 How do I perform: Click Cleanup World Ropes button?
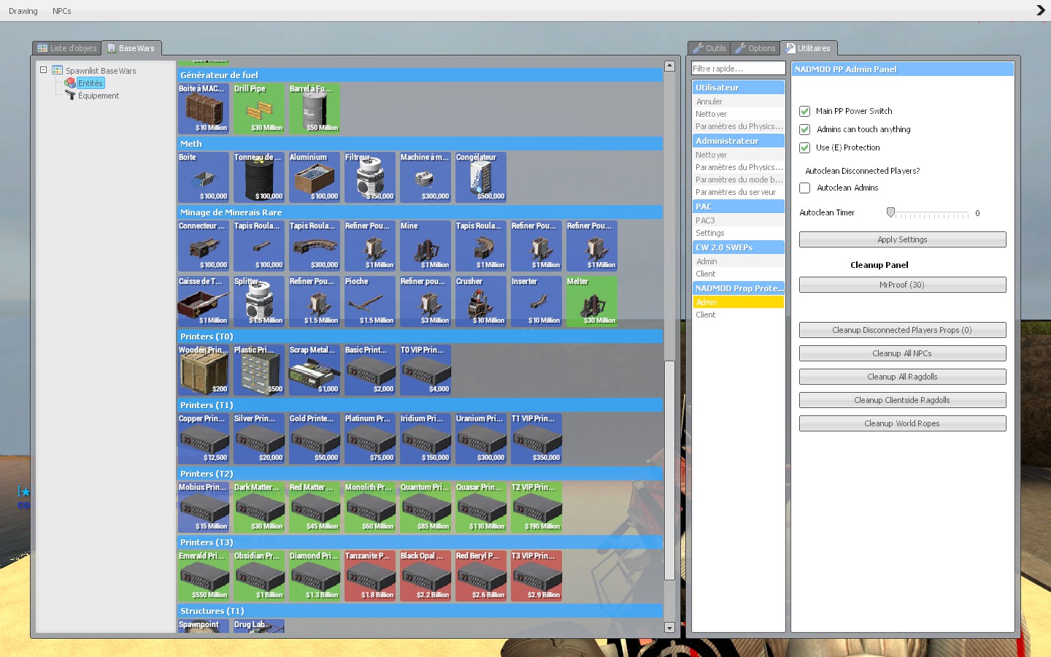point(902,423)
